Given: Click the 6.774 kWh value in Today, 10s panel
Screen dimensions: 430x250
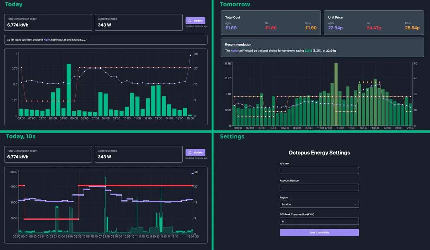Looking at the screenshot, I should [x=18, y=157].
